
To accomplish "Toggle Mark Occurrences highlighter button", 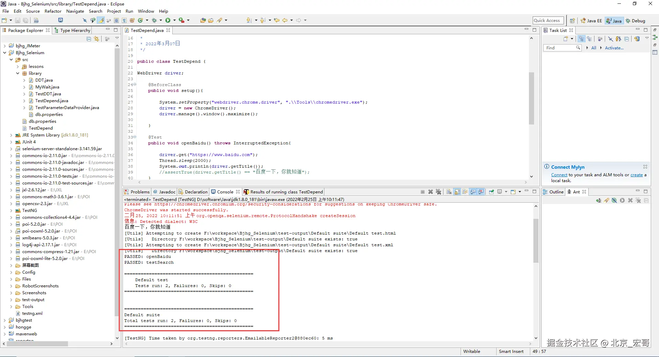I will click(x=101, y=20).
